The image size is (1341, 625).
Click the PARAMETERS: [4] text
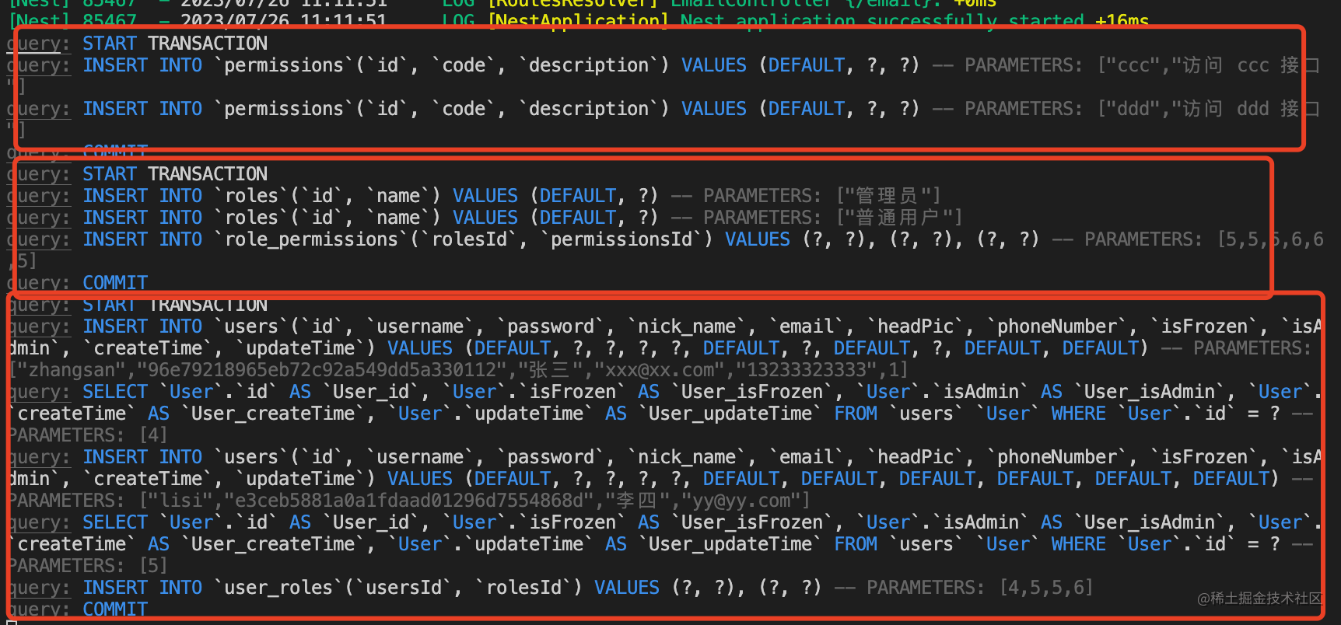[x=87, y=435]
